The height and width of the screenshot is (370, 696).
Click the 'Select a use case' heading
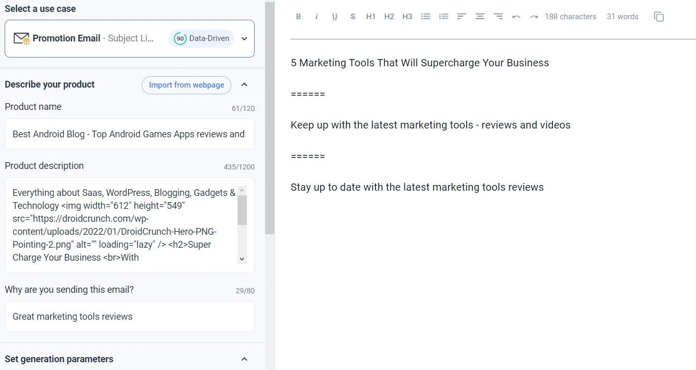tap(40, 9)
